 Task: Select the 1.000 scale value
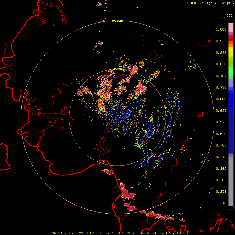(x=221, y=29)
